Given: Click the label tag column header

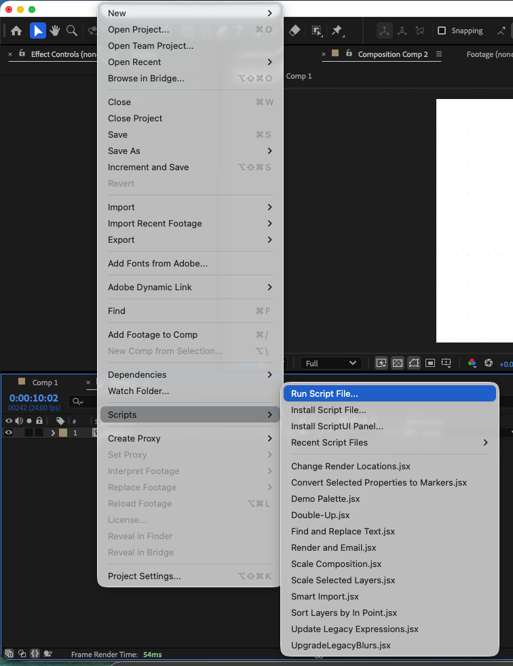Looking at the screenshot, I should pos(60,421).
